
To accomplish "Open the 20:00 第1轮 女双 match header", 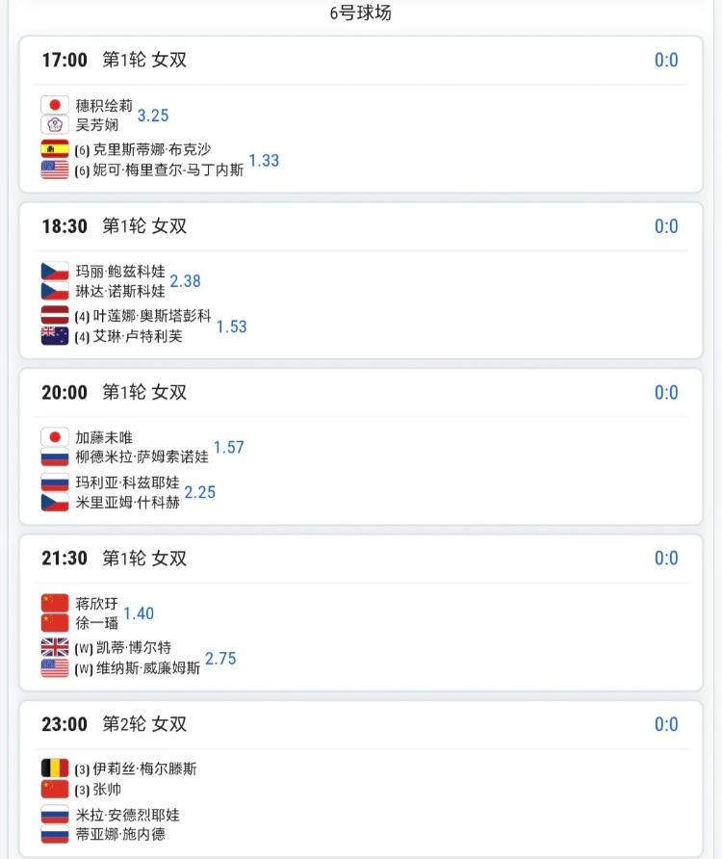I will coord(114,392).
